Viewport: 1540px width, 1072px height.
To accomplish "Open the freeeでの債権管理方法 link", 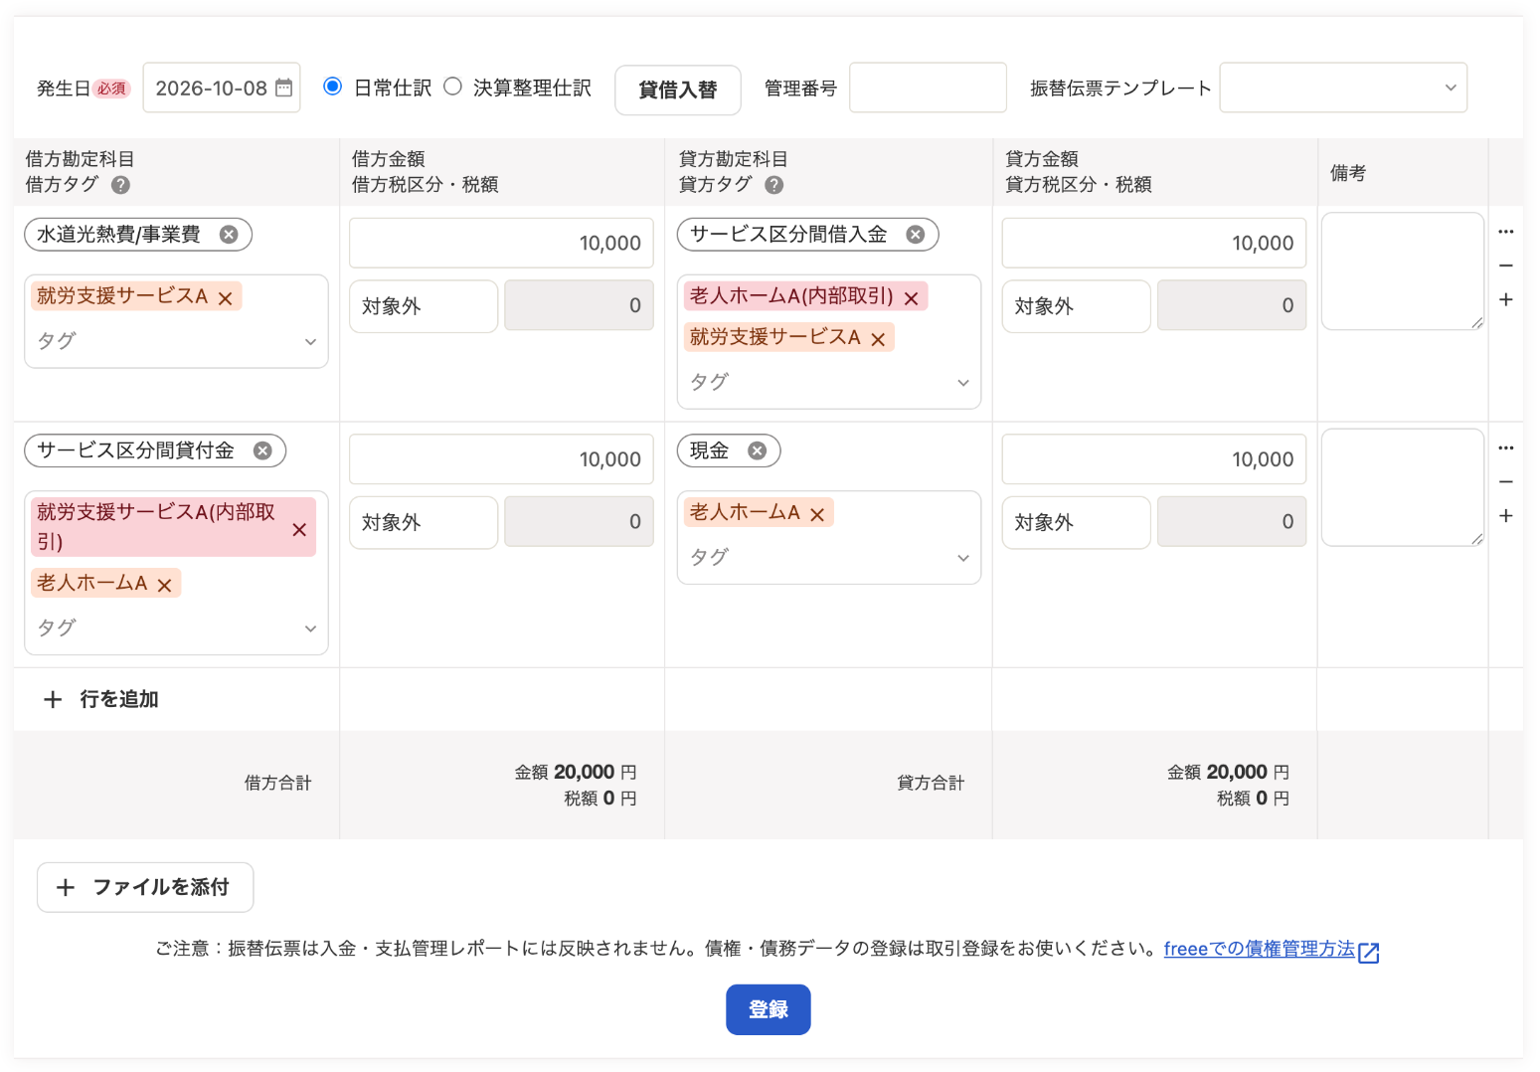I will tap(1259, 949).
